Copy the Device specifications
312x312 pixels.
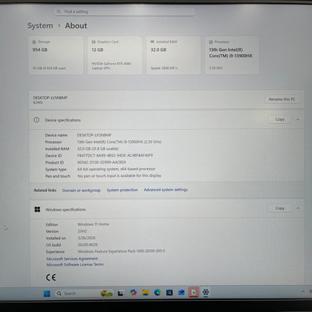tap(280, 119)
